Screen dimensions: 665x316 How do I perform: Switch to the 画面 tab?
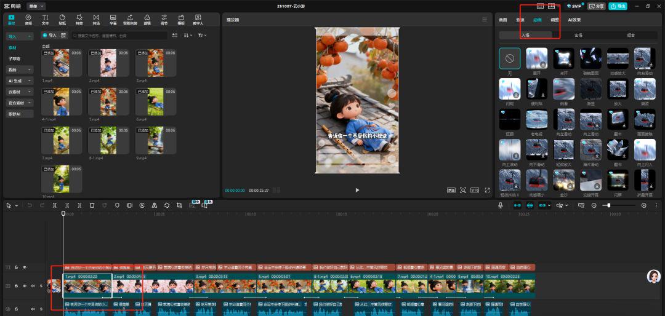(x=502, y=20)
